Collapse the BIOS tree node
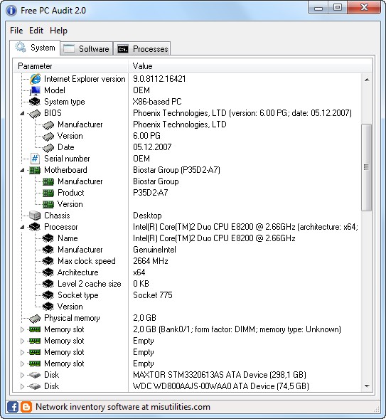386x419 pixels. click(x=23, y=113)
